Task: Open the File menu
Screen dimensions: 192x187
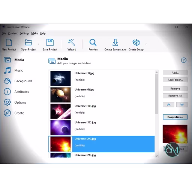Action: pyautogui.click(x=4, y=33)
